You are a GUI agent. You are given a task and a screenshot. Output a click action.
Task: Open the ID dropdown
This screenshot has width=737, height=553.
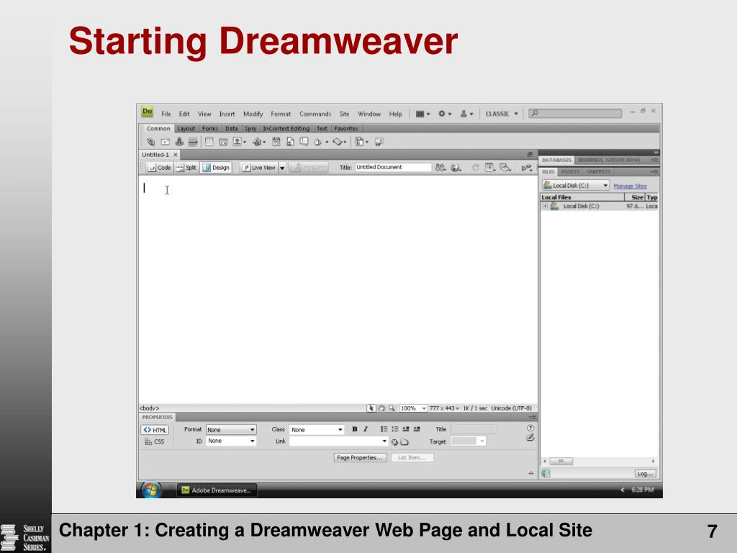point(231,441)
